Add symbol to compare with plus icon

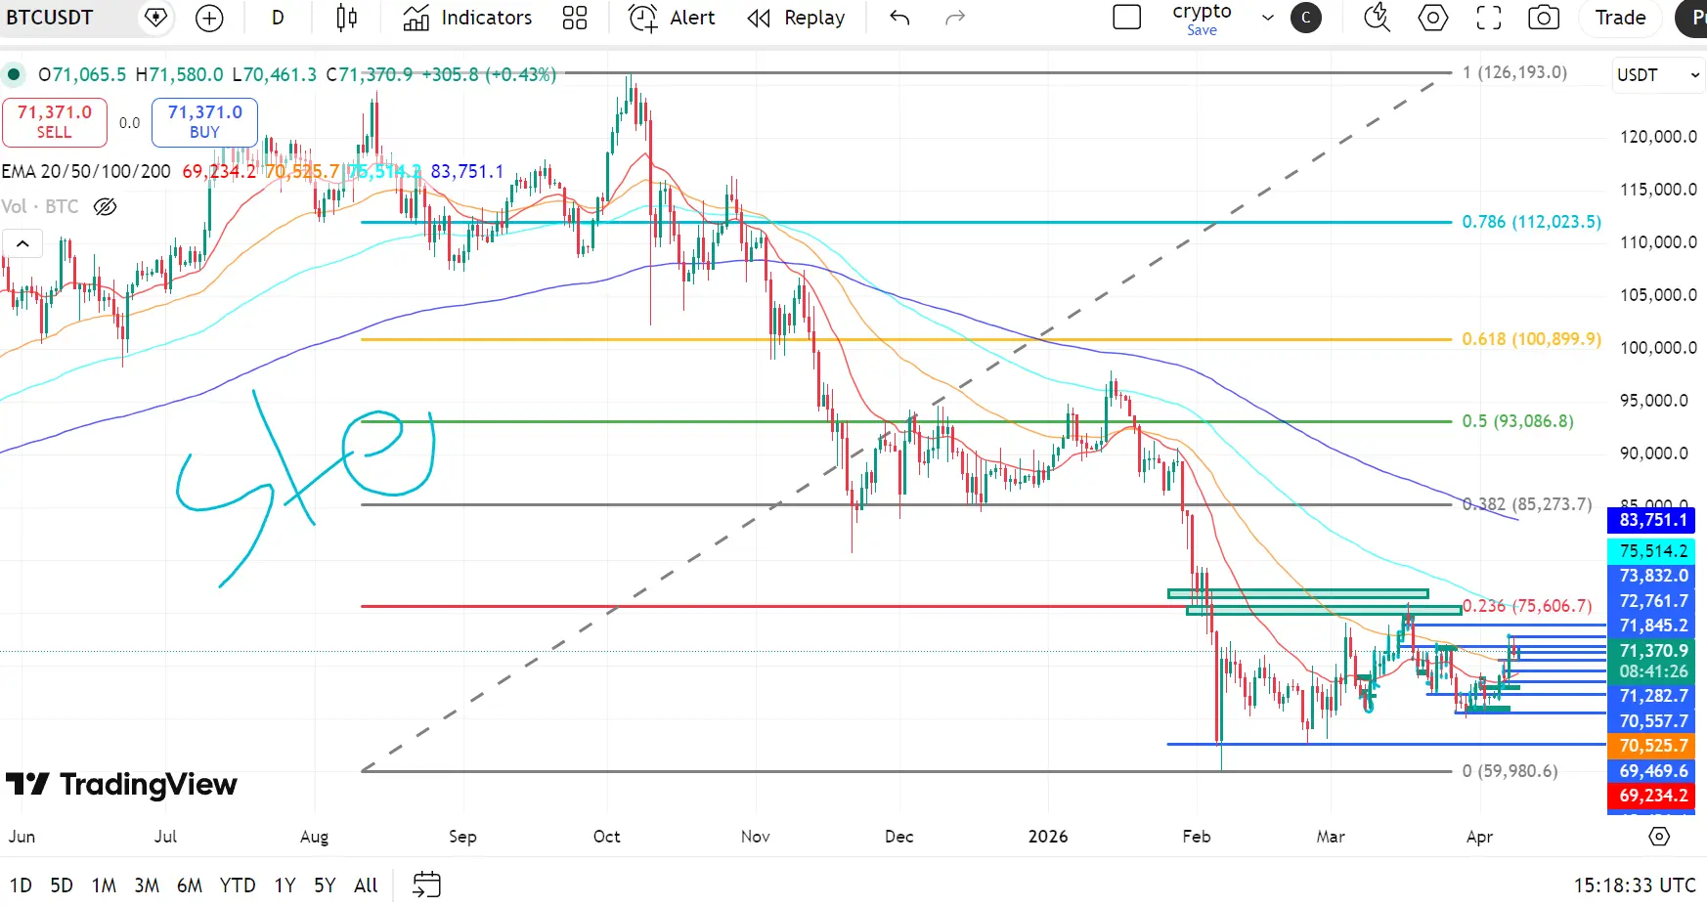209,18
